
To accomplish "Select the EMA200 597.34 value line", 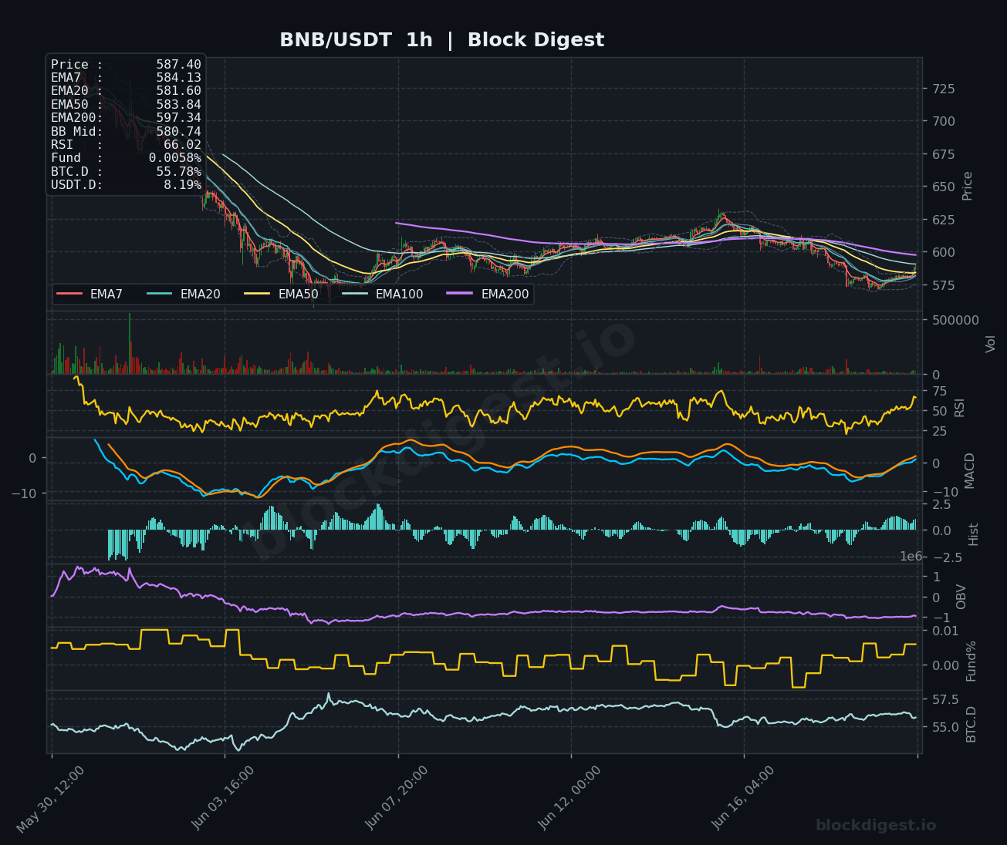I will [x=126, y=118].
